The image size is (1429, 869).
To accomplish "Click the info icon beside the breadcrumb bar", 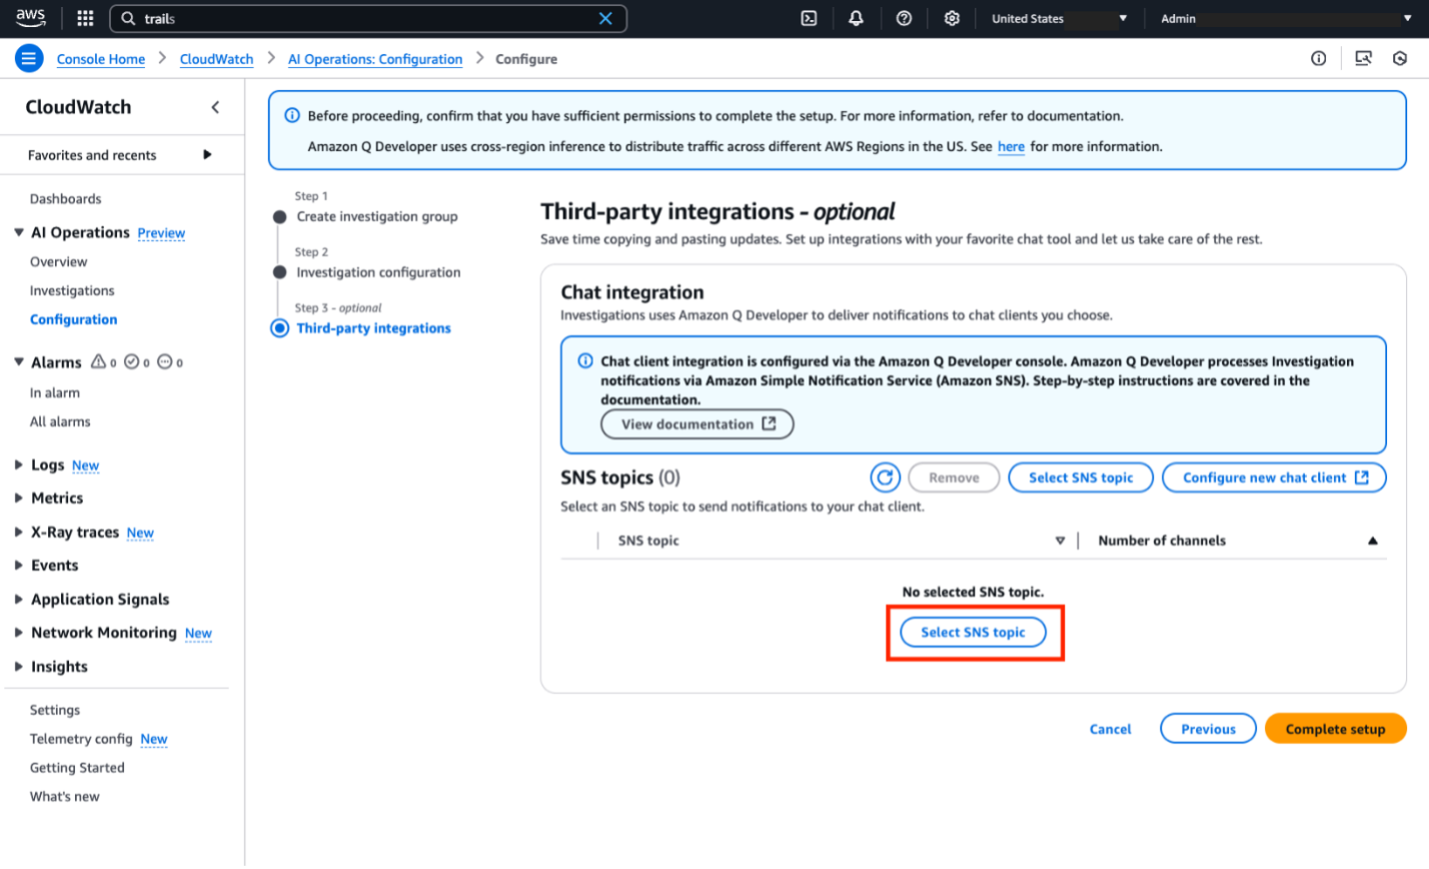I will click(1319, 59).
